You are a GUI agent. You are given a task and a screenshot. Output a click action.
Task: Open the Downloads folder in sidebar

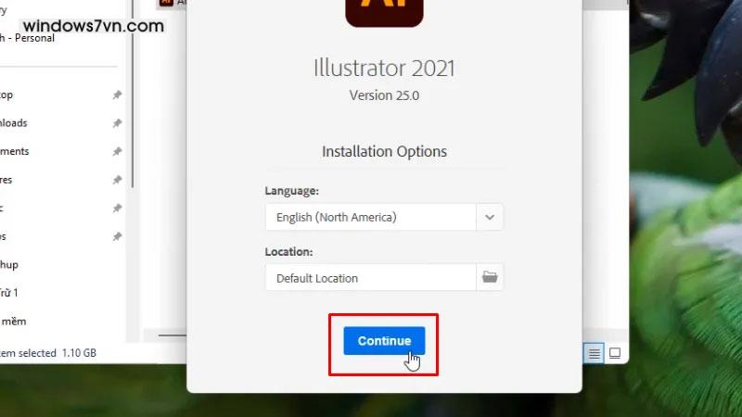[14, 123]
